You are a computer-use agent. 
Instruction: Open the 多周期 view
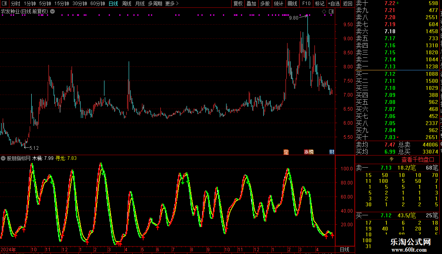pos(155,4)
